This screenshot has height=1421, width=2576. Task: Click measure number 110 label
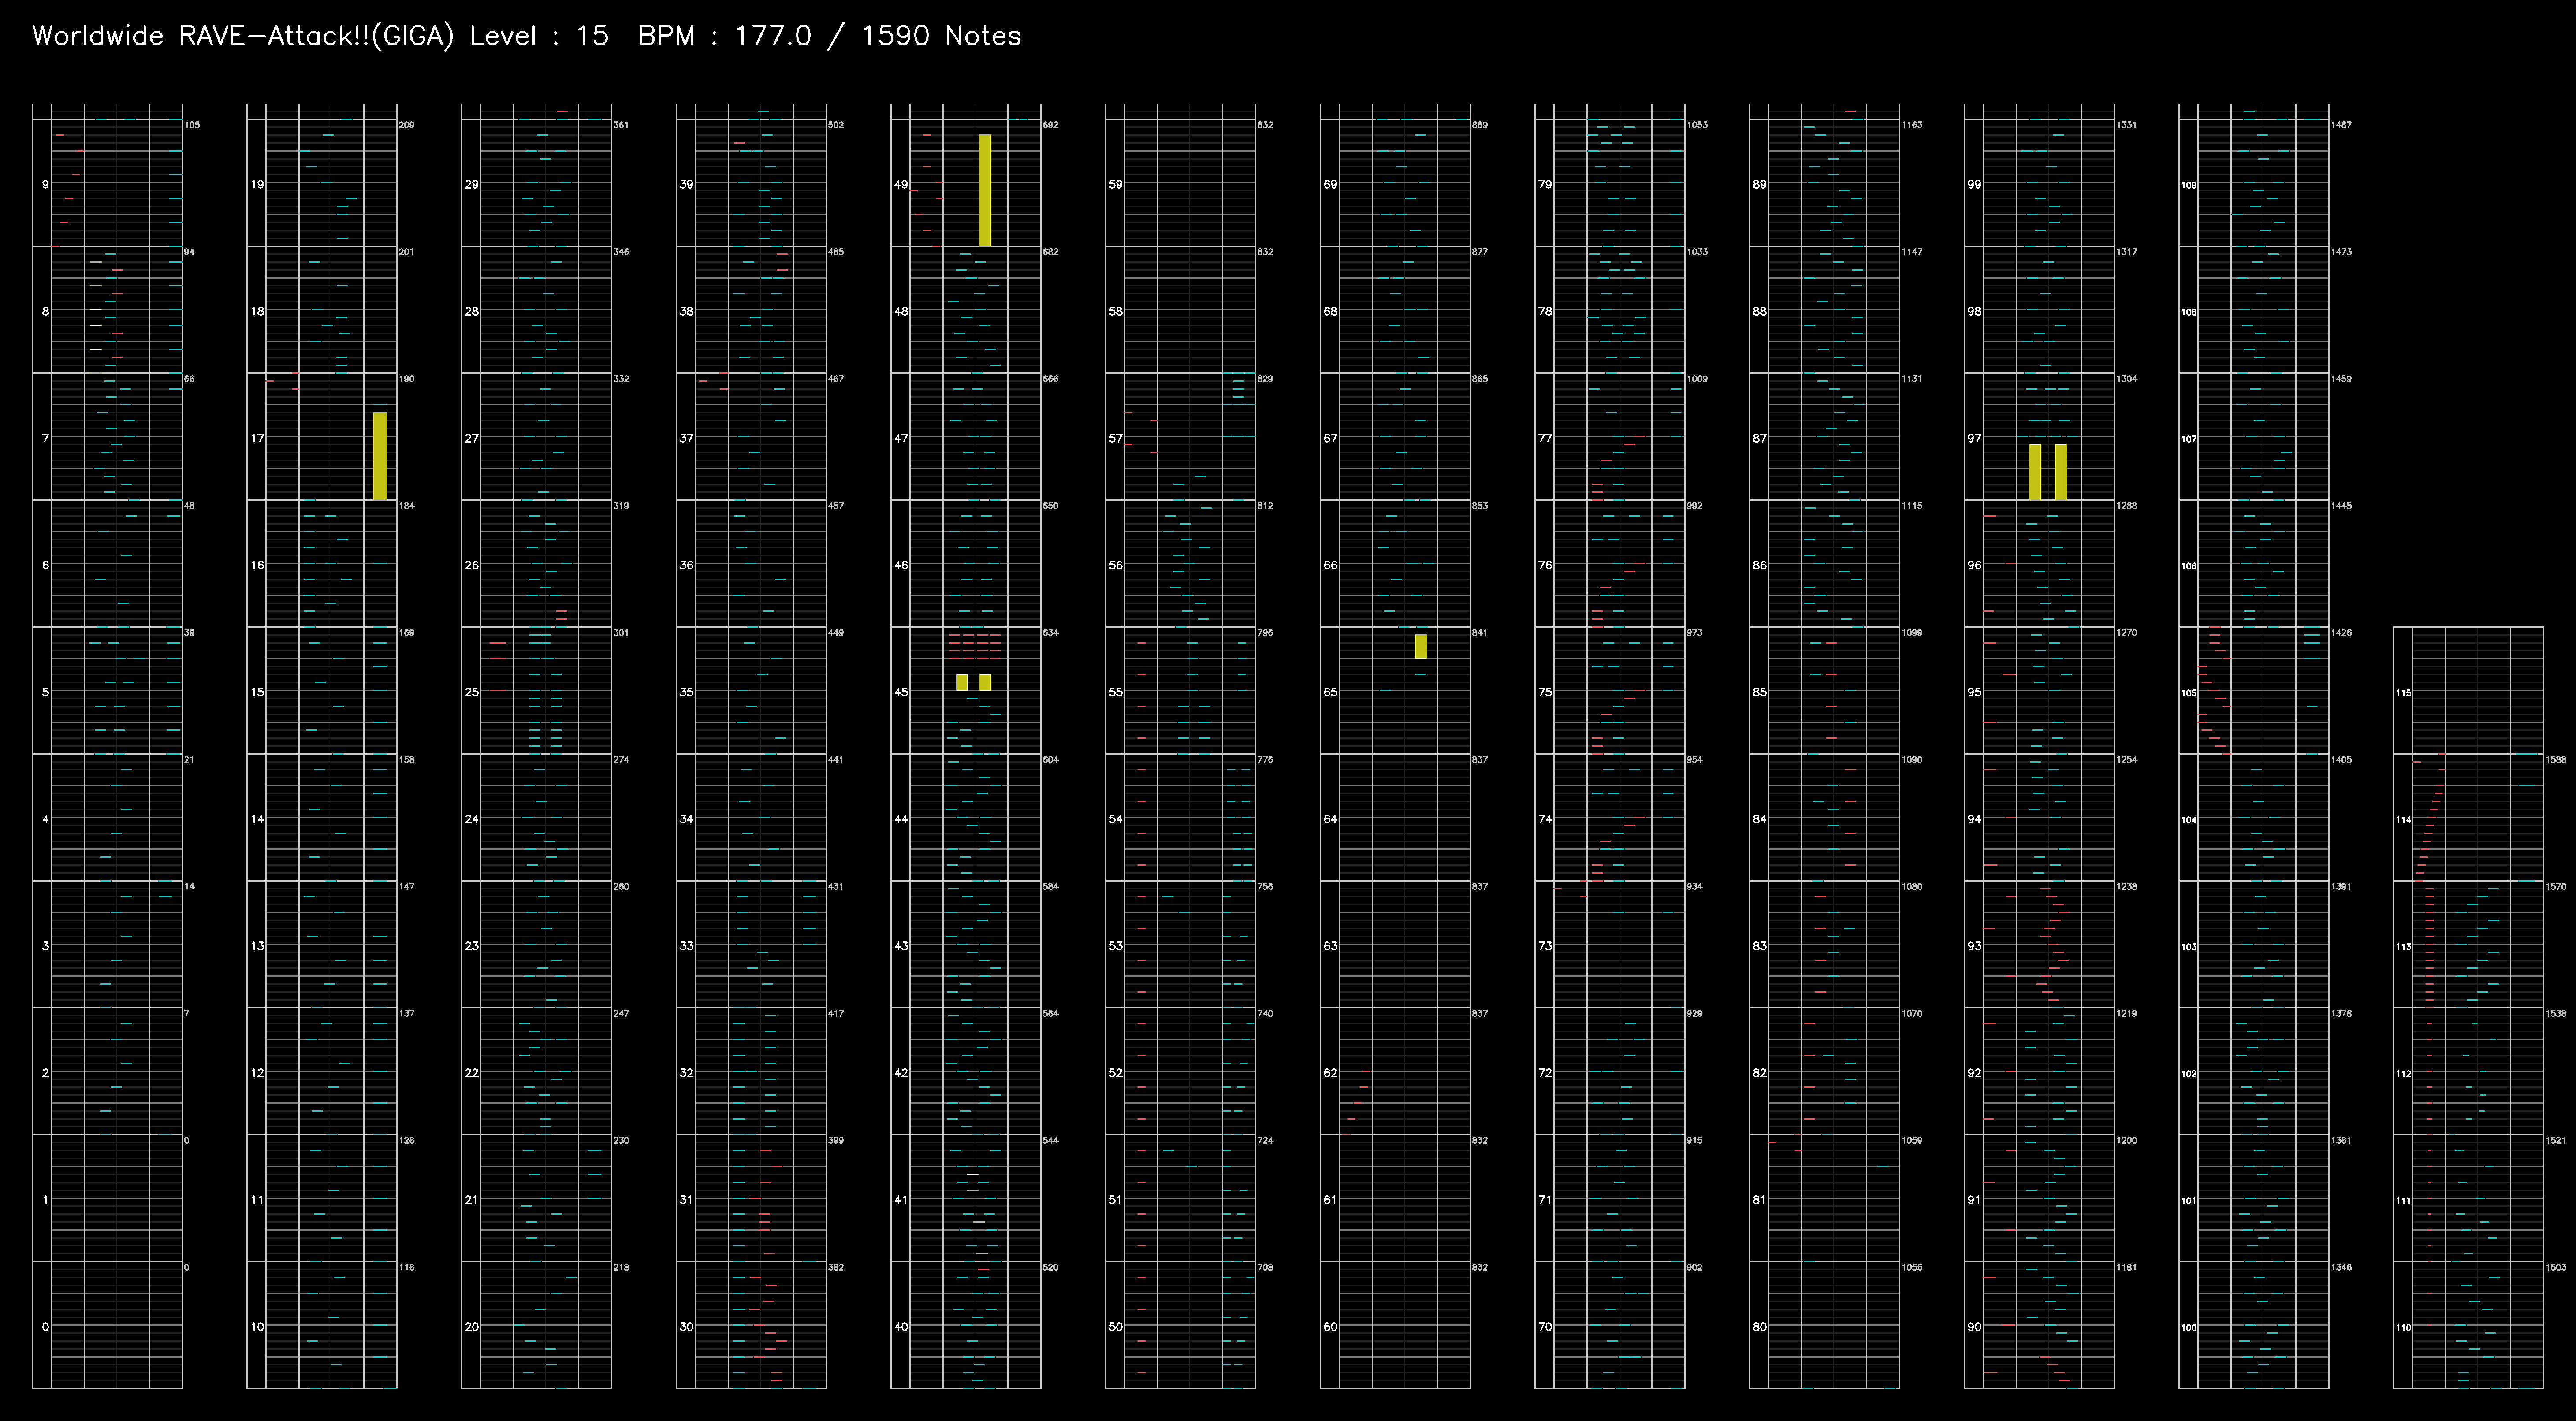click(2404, 1328)
